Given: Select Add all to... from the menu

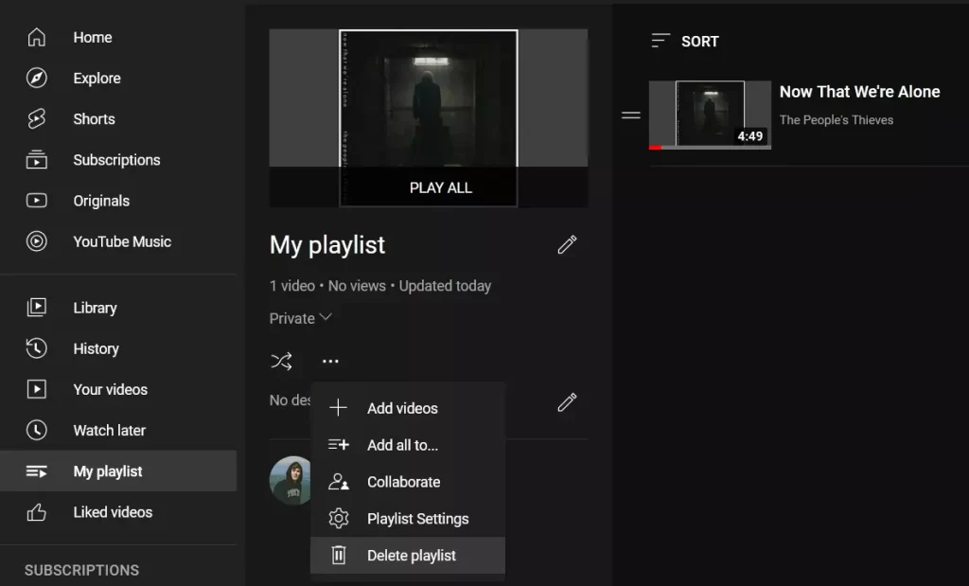Looking at the screenshot, I should 407,445.
